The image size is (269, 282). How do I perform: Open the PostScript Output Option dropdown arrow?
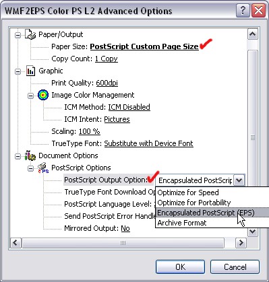point(239,180)
